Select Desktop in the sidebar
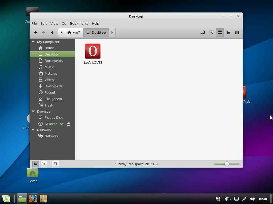 52,54
